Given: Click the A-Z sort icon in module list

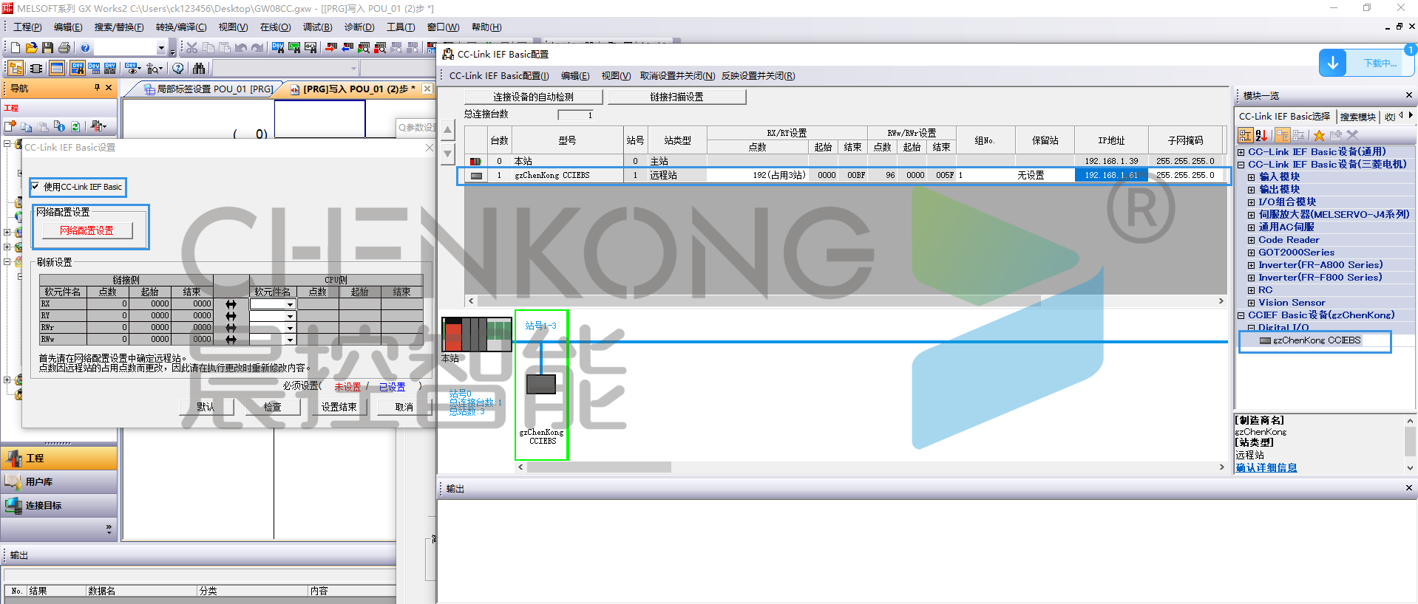Looking at the screenshot, I should pyautogui.click(x=1261, y=135).
